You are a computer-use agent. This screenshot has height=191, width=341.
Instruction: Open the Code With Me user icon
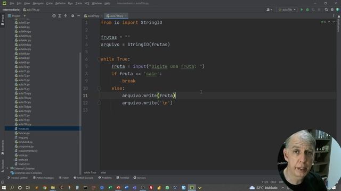[269, 10]
